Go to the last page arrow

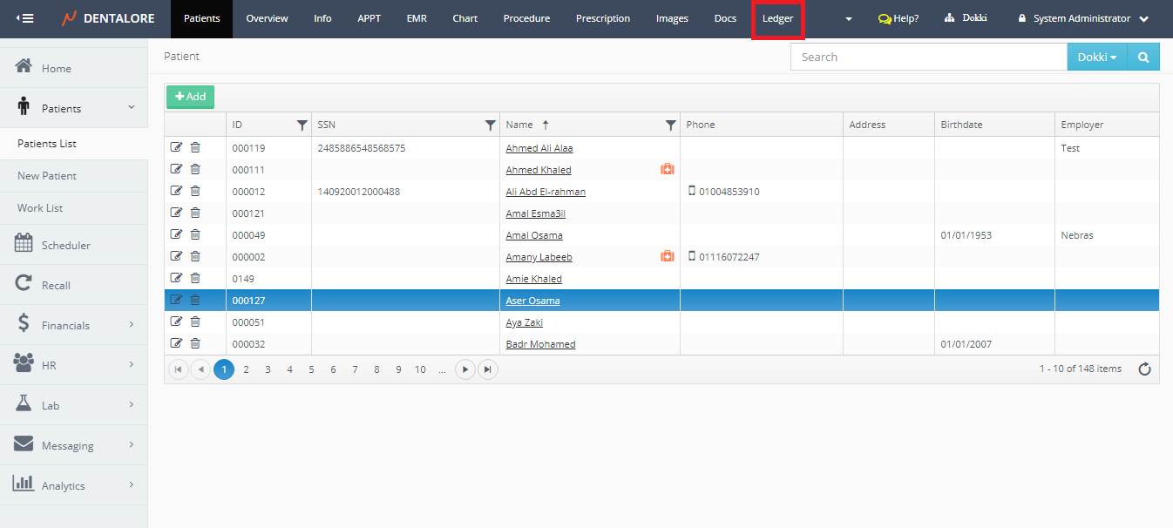pos(488,369)
